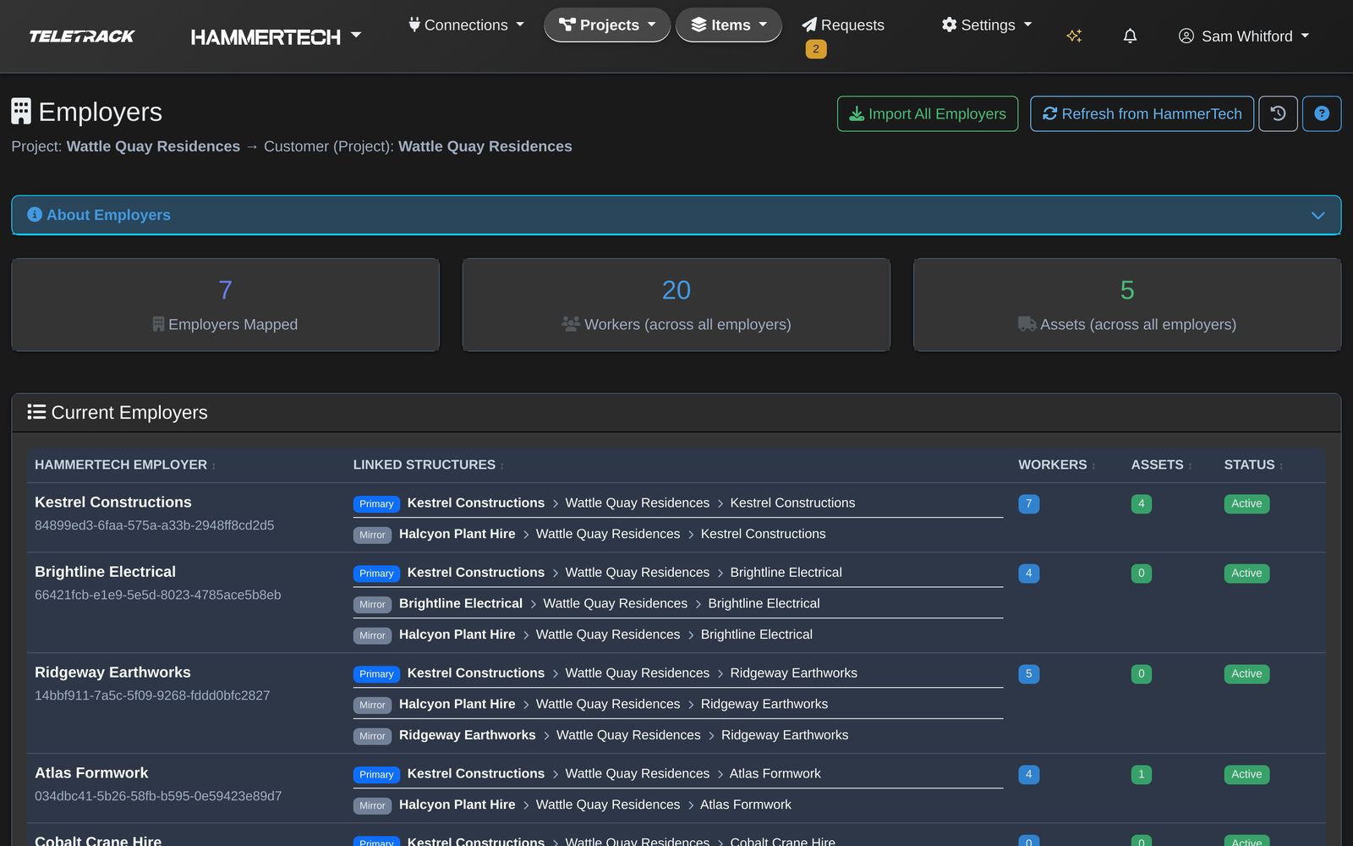
Task: Click Atlas Formwork assets badge 1
Action: click(x=1141, y=775)
